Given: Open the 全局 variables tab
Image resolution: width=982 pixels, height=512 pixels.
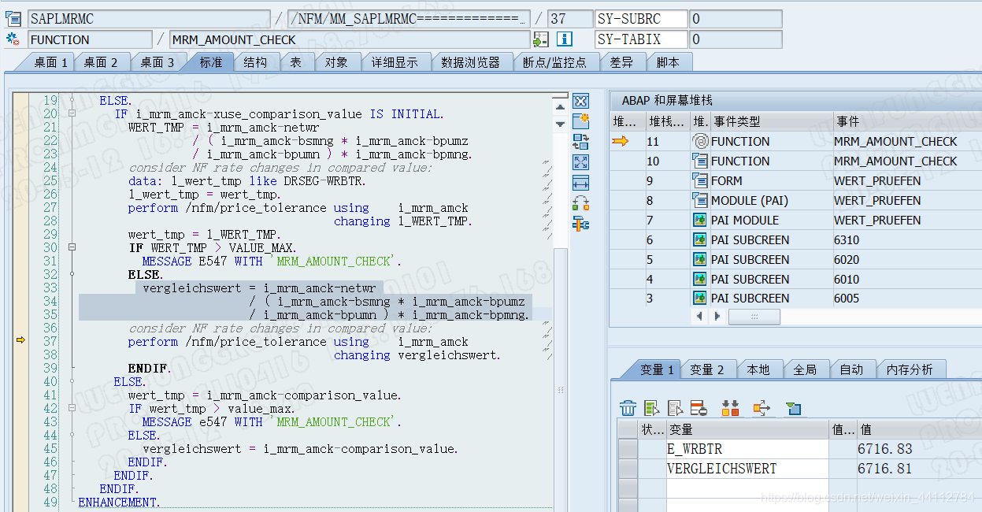Looking at the screenshot, I should point(805,369).
